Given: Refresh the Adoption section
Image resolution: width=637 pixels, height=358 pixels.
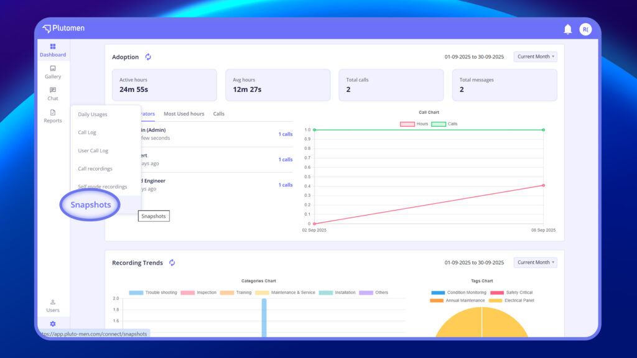Looking at the screenshot, I should point(148,57).
